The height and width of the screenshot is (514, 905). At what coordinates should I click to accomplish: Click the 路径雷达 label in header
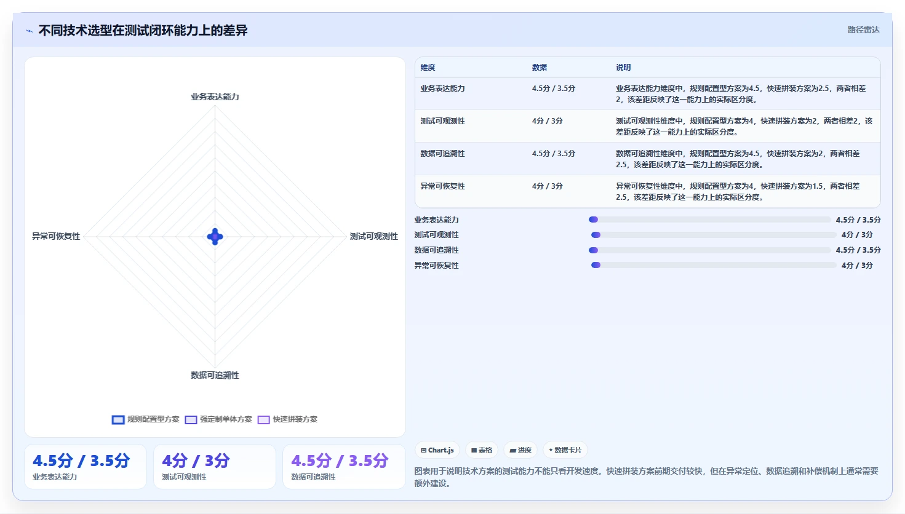(x=863, y=30)
